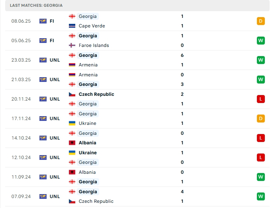Screen dimensions: 274x208
Task: Open the Cape Verde team link
Action: click(92, 26)
